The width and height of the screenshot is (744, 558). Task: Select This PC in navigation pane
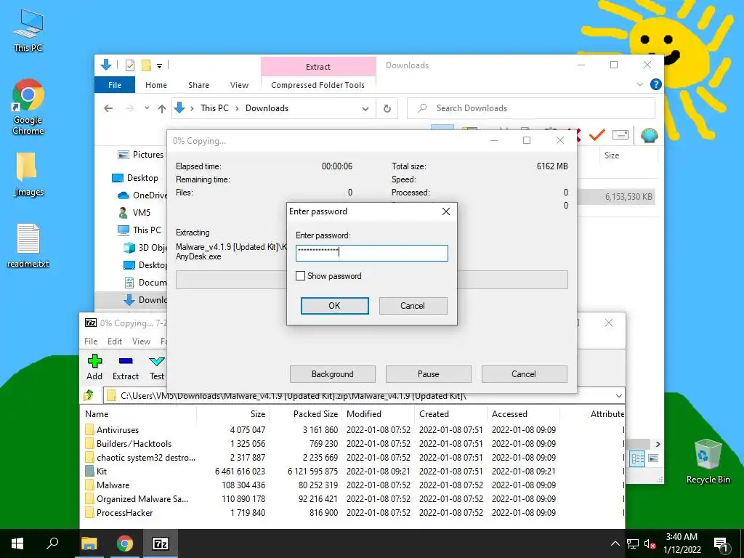point(139,230)
